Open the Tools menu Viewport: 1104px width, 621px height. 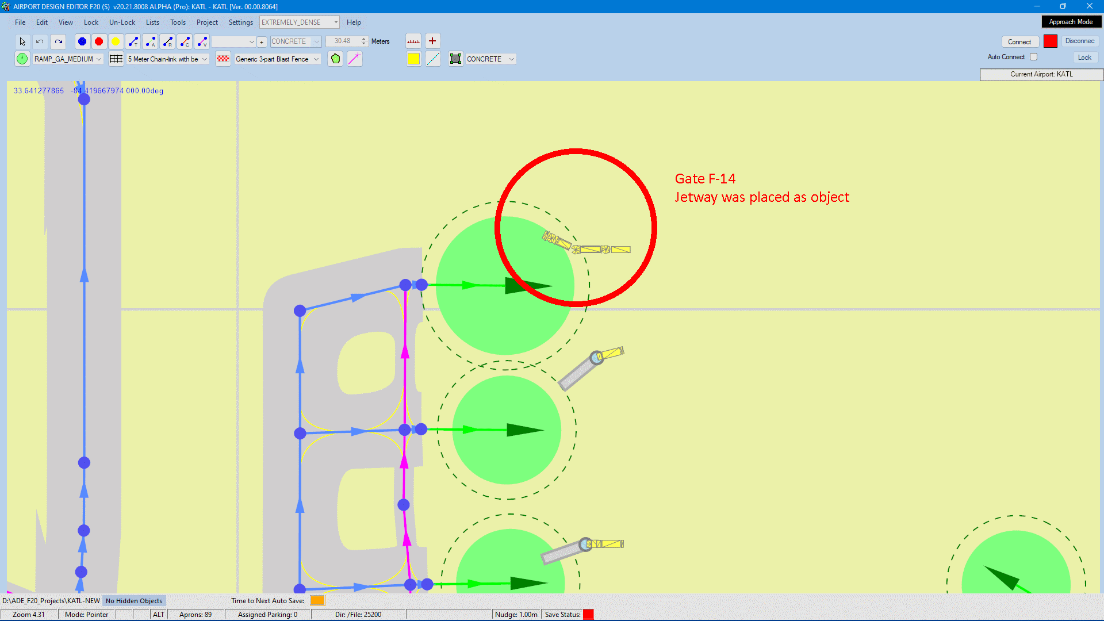tap(178, 22)
